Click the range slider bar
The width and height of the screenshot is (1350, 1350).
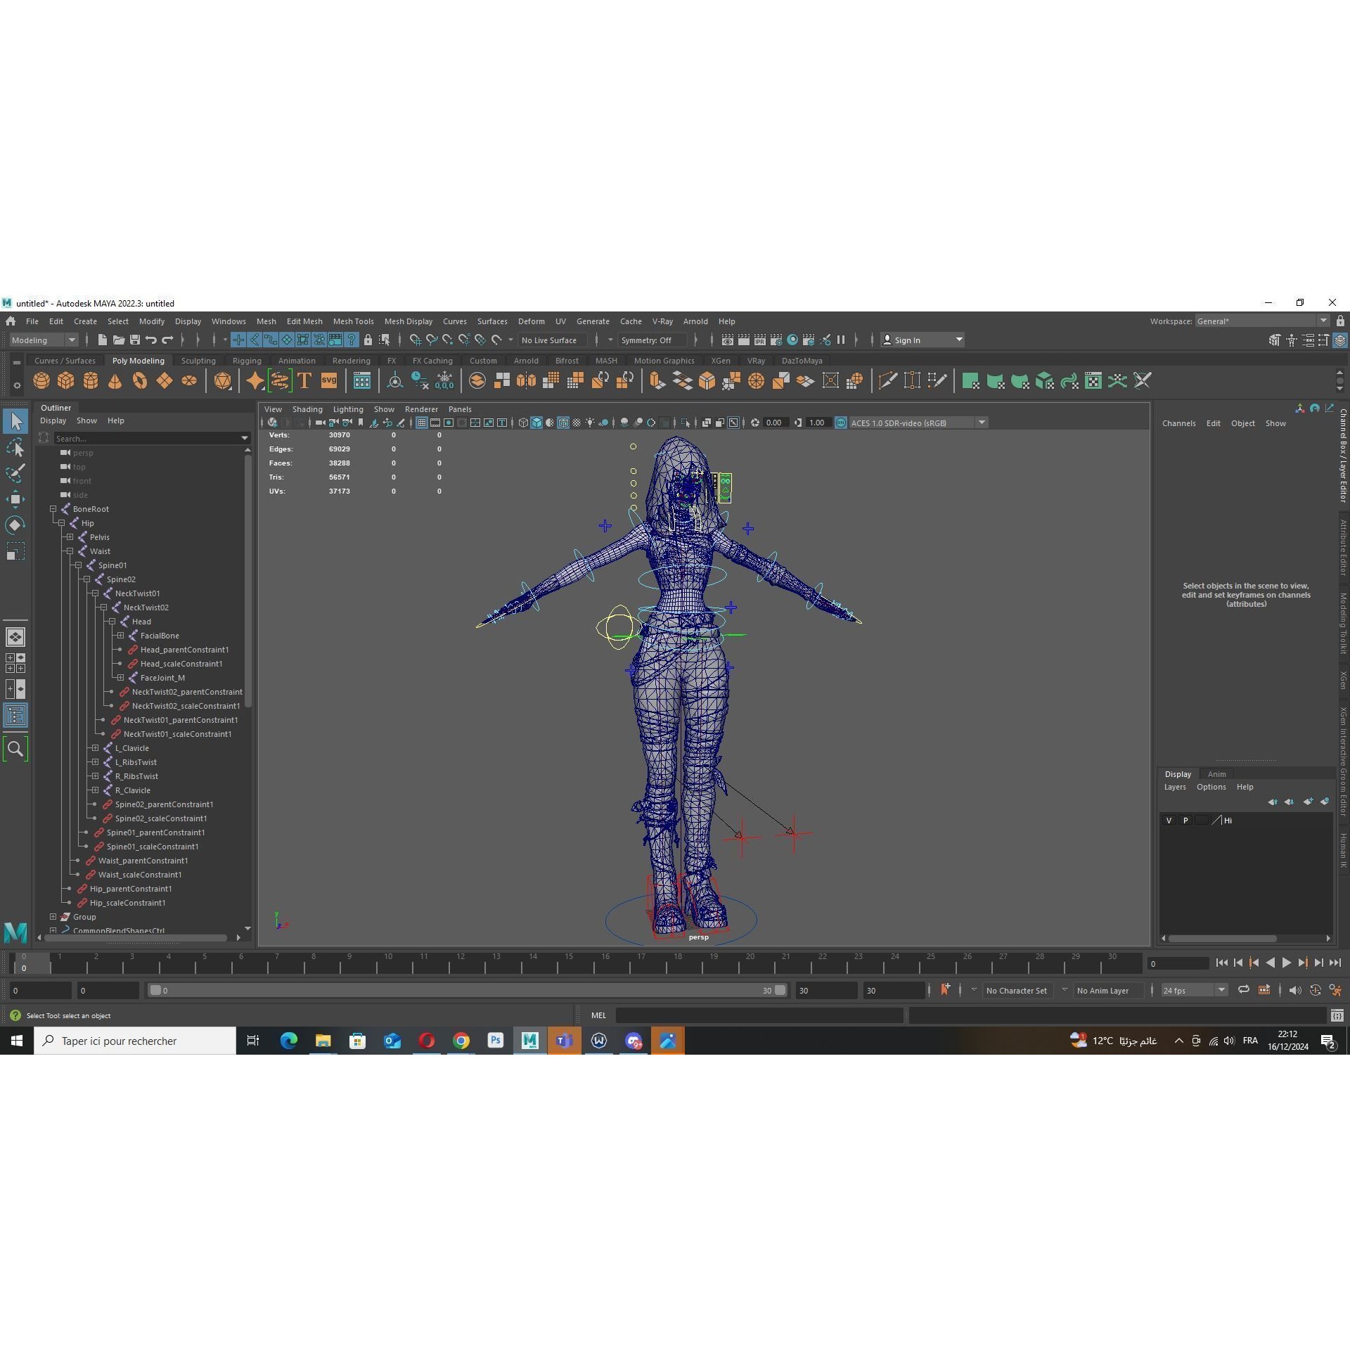coord(468,991)
